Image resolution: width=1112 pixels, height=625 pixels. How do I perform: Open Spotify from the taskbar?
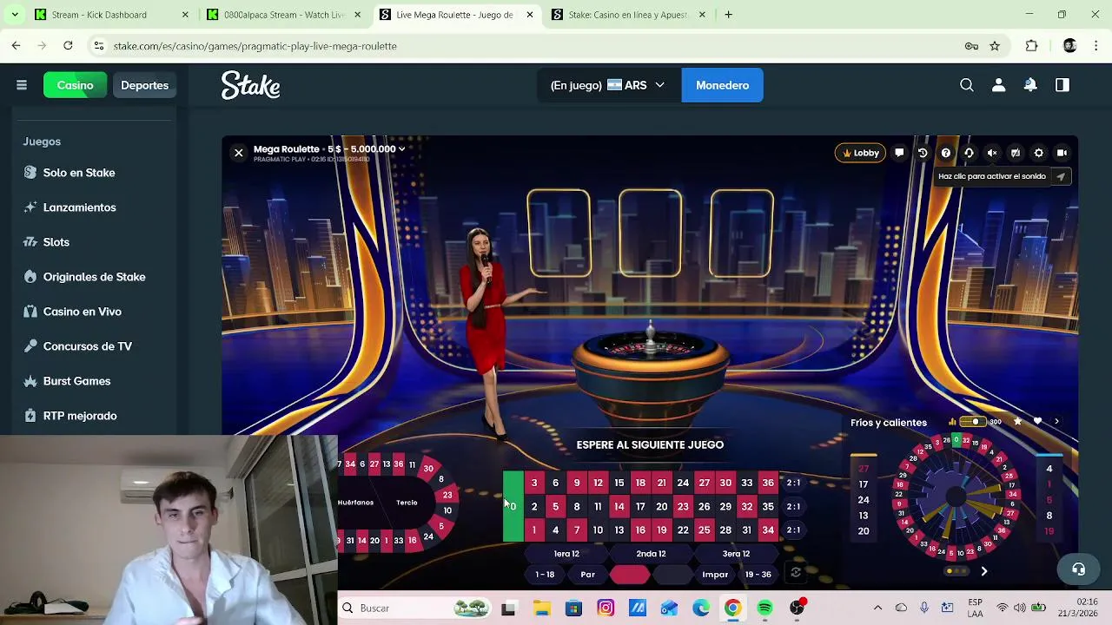[x=764, y=609]
